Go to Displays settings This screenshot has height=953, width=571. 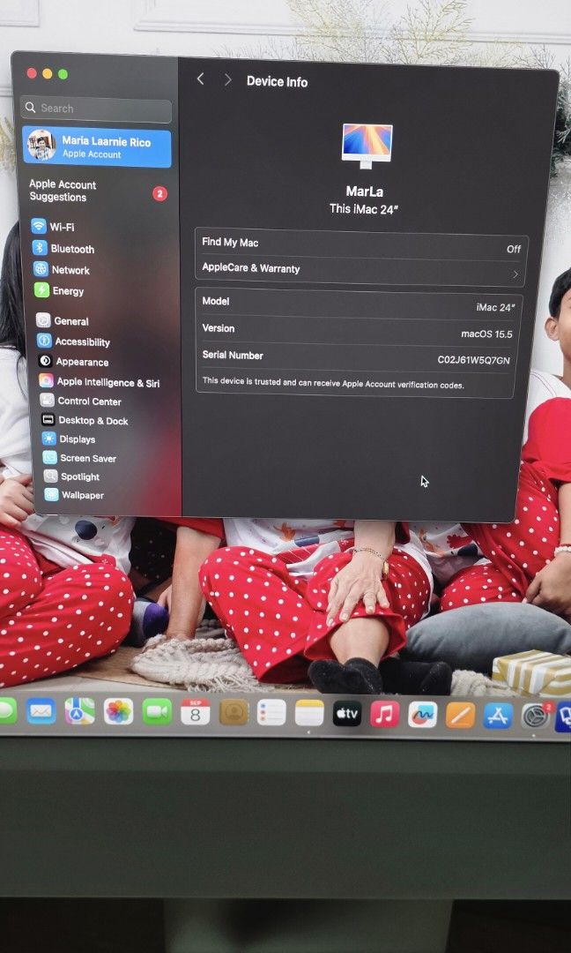69,439
